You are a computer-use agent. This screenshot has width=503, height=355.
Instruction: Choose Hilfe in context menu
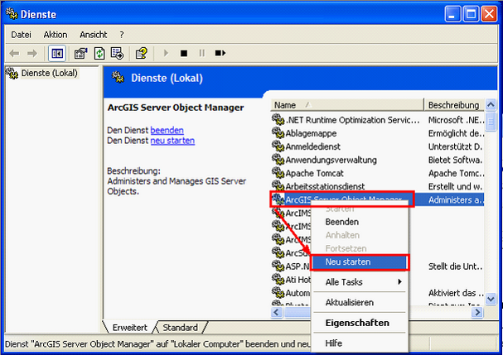coord(360,343)
